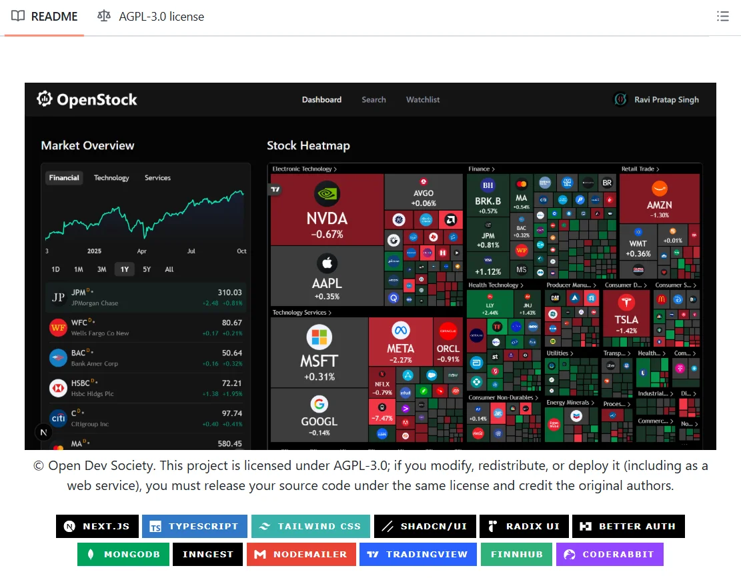Open the TypeScript badge
This screenshot has width=741, height=578.
coord(195,526)
